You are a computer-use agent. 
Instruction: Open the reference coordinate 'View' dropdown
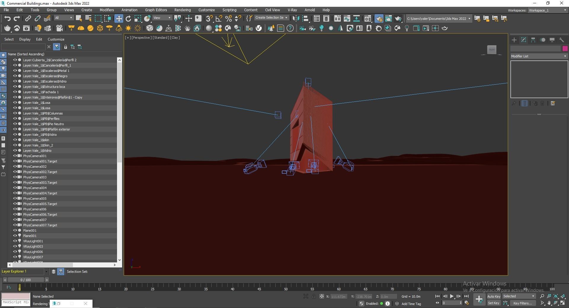[162, 18]
